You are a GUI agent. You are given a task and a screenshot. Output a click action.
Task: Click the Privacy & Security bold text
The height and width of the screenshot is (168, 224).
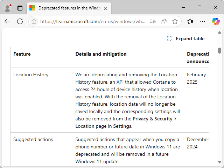[153, 119]
